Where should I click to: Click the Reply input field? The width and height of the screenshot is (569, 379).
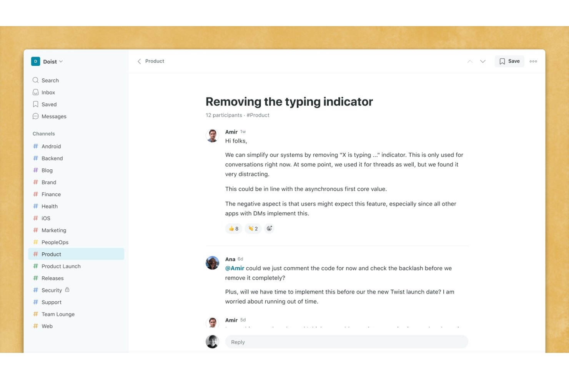[346, 342]
